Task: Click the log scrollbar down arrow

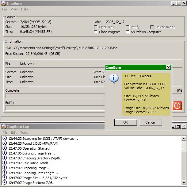Action: 184,182
